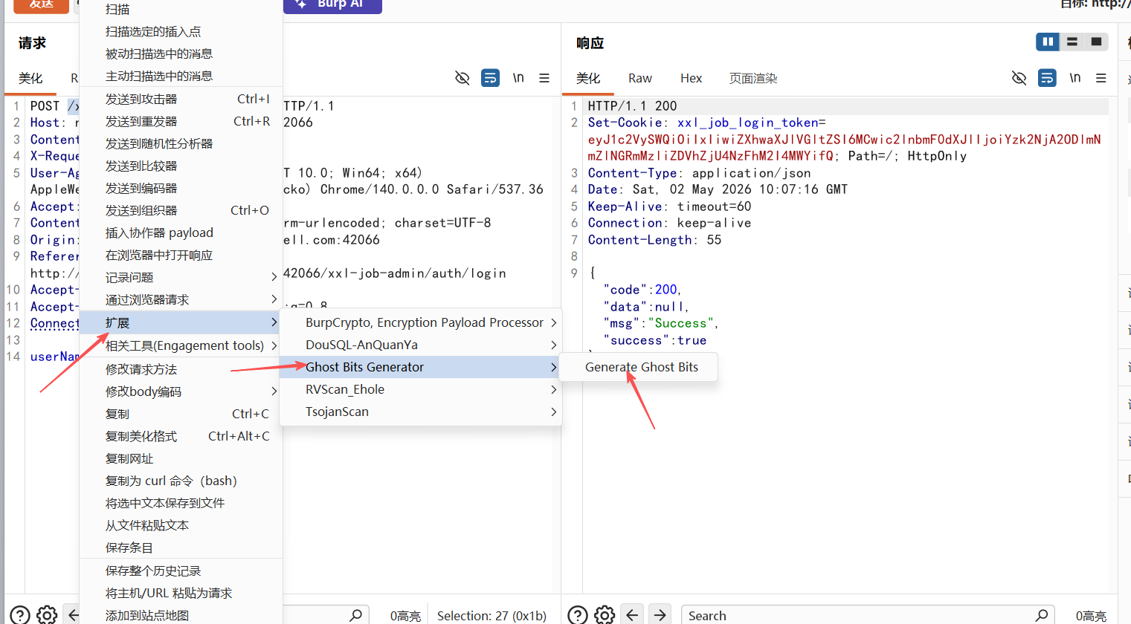The image size is (1131, 624).
Task: Click magnifier icon in response search box
Action: [x=1042, y=615]
